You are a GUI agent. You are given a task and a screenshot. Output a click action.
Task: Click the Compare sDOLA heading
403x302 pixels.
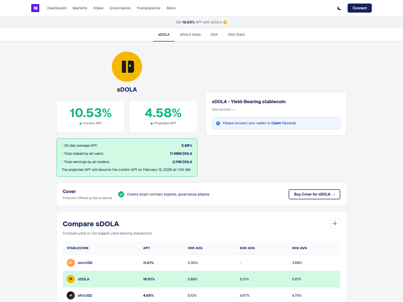coord(91,224)
